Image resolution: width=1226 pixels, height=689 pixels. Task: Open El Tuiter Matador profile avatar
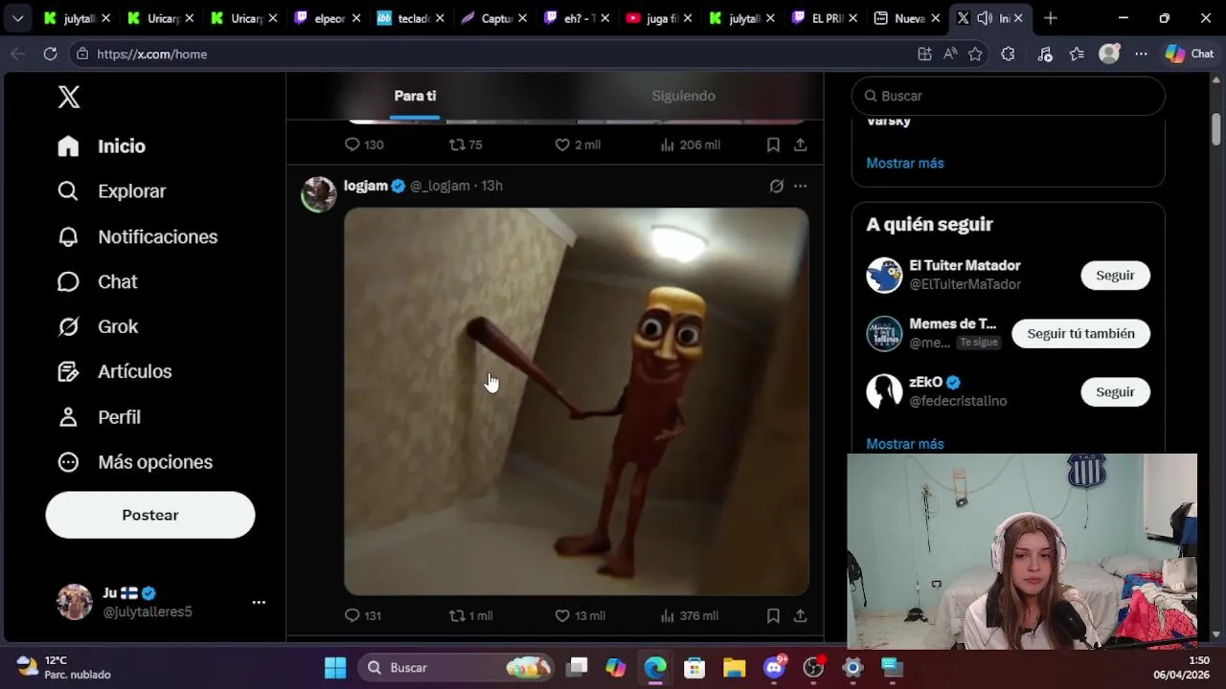tap(884, 276)
